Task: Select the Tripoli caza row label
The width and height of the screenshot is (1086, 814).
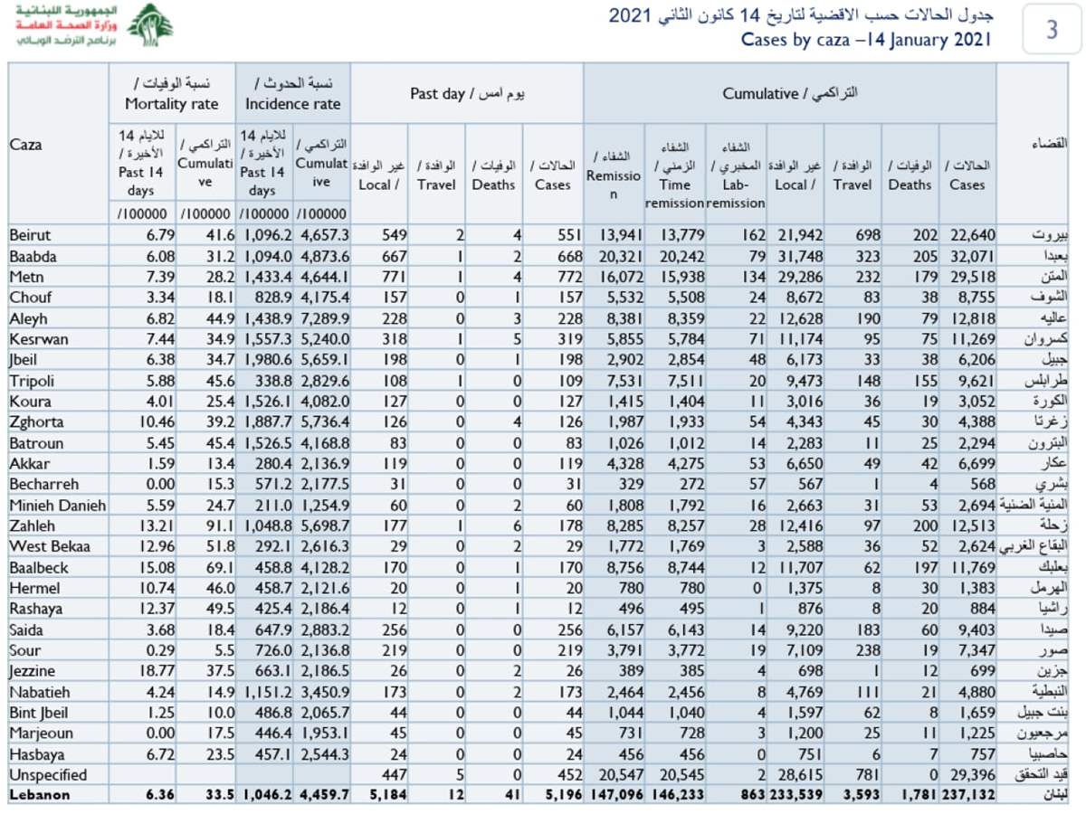Action: [x=30, y=380]
